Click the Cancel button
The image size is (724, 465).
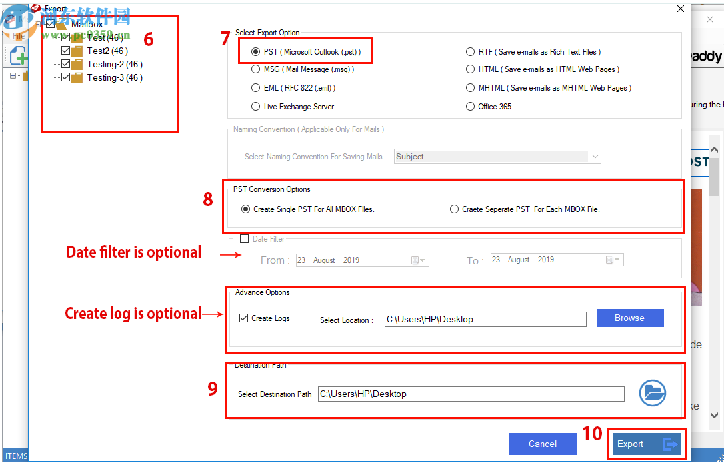point(543,444)
